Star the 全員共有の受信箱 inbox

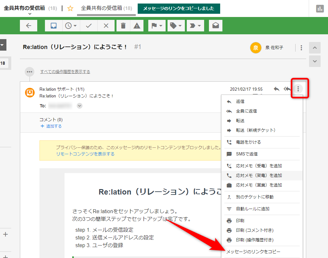pyautogui.click(x=70, y=8)
